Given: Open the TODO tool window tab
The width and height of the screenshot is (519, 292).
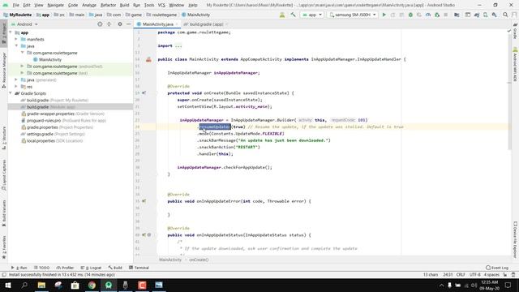Looking at the screenshot, I should [x=41, y=268].
